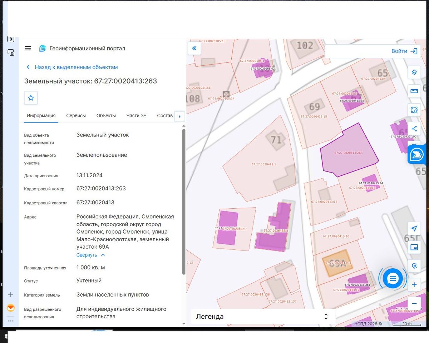Image resolution: width=429 pixels, height=343 pixels.
Task: Switch to the Части ЗУ tab
Action: point(136,115)
